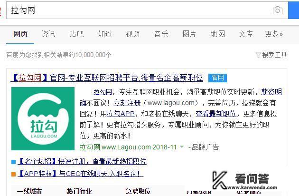Switch to the 资讯 tab
Image resolution: width=299 pixels, height=196 pixels.
(x=48, y=34)
